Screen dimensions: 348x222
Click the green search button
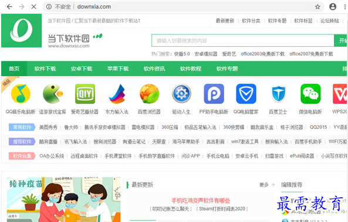click(341, 40)
